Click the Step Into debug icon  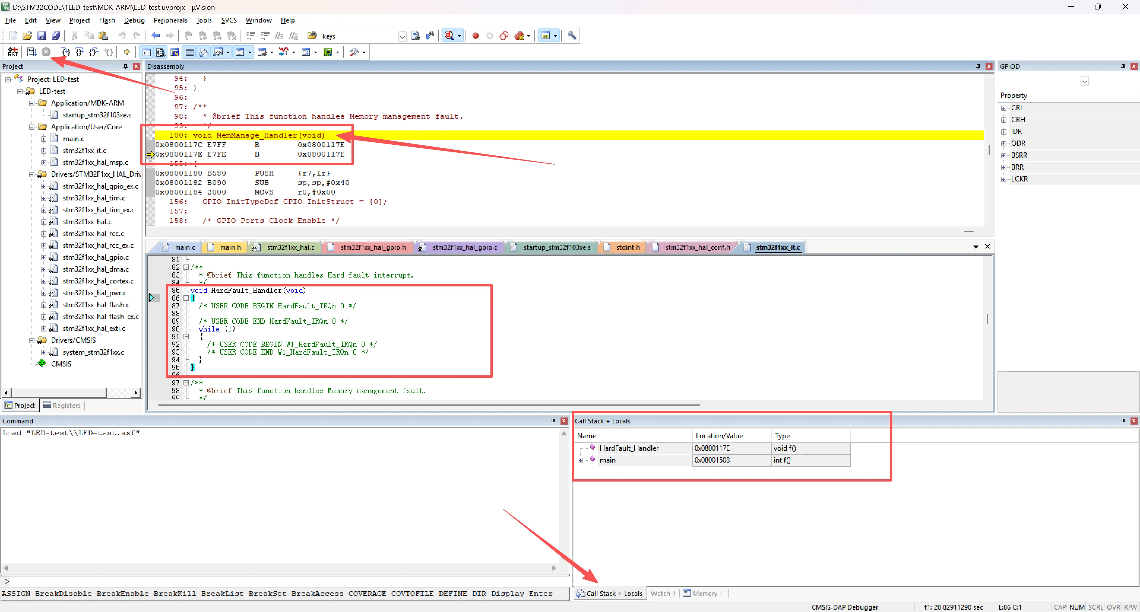[66, 52]
